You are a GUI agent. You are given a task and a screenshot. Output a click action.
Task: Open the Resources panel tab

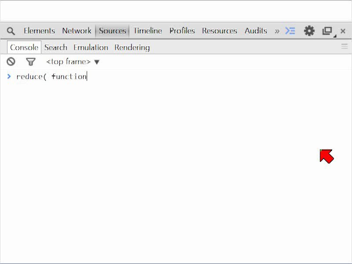click(x=219, y=31)
